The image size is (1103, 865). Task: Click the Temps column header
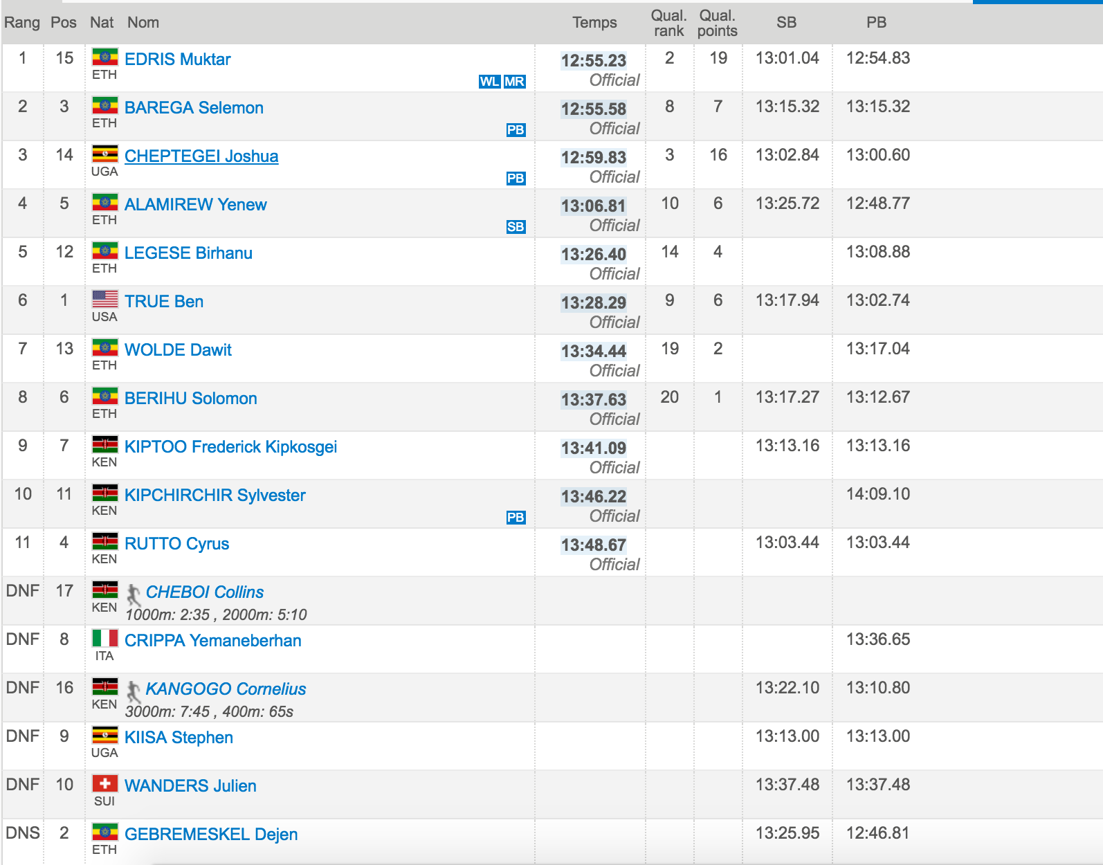coord(594,23)
